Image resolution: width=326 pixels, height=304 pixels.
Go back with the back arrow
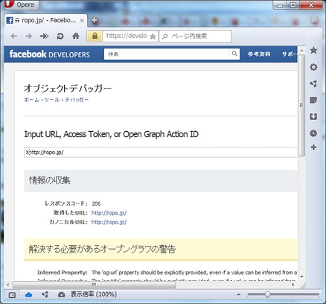[14, 37]
